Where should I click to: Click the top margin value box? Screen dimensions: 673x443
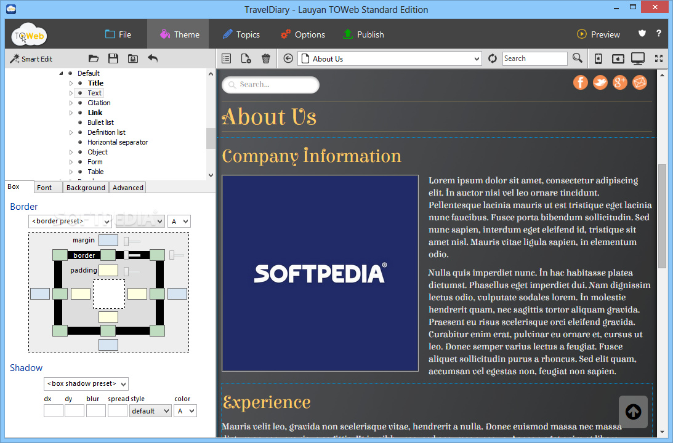[108, 240]
